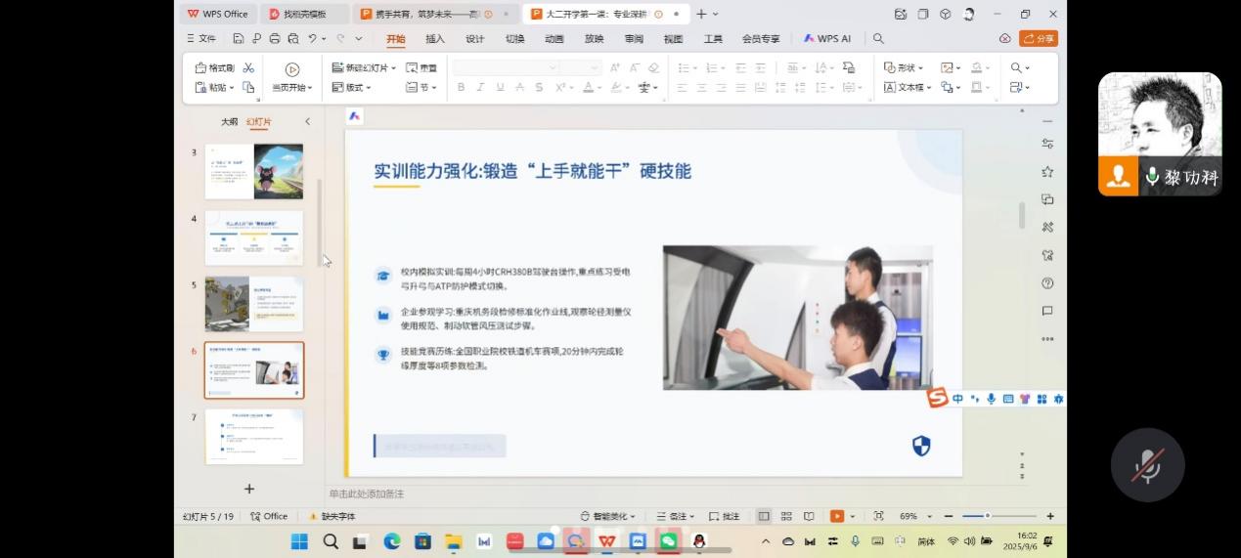Screen dimensions: 1241x558
Task: Switch to slide sorter view
Action: click(x=786, y=516)
